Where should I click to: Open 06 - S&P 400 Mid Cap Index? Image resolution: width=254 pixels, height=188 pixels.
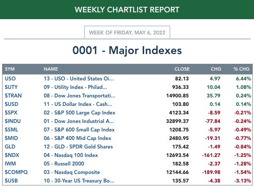77,138
